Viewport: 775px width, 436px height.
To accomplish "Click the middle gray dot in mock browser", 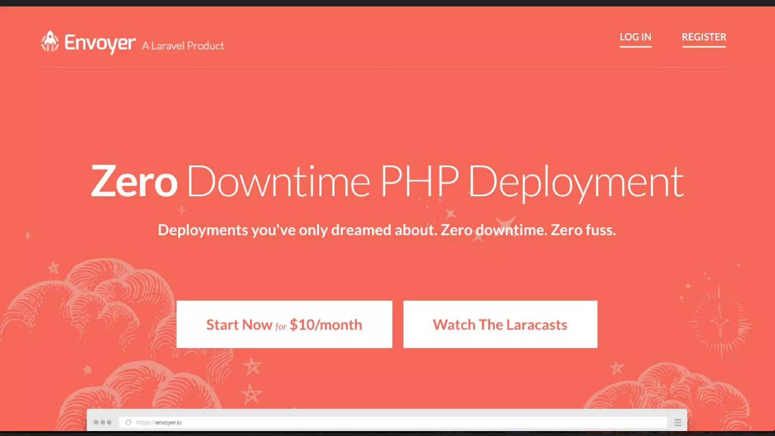I will [x=103, y=422].
